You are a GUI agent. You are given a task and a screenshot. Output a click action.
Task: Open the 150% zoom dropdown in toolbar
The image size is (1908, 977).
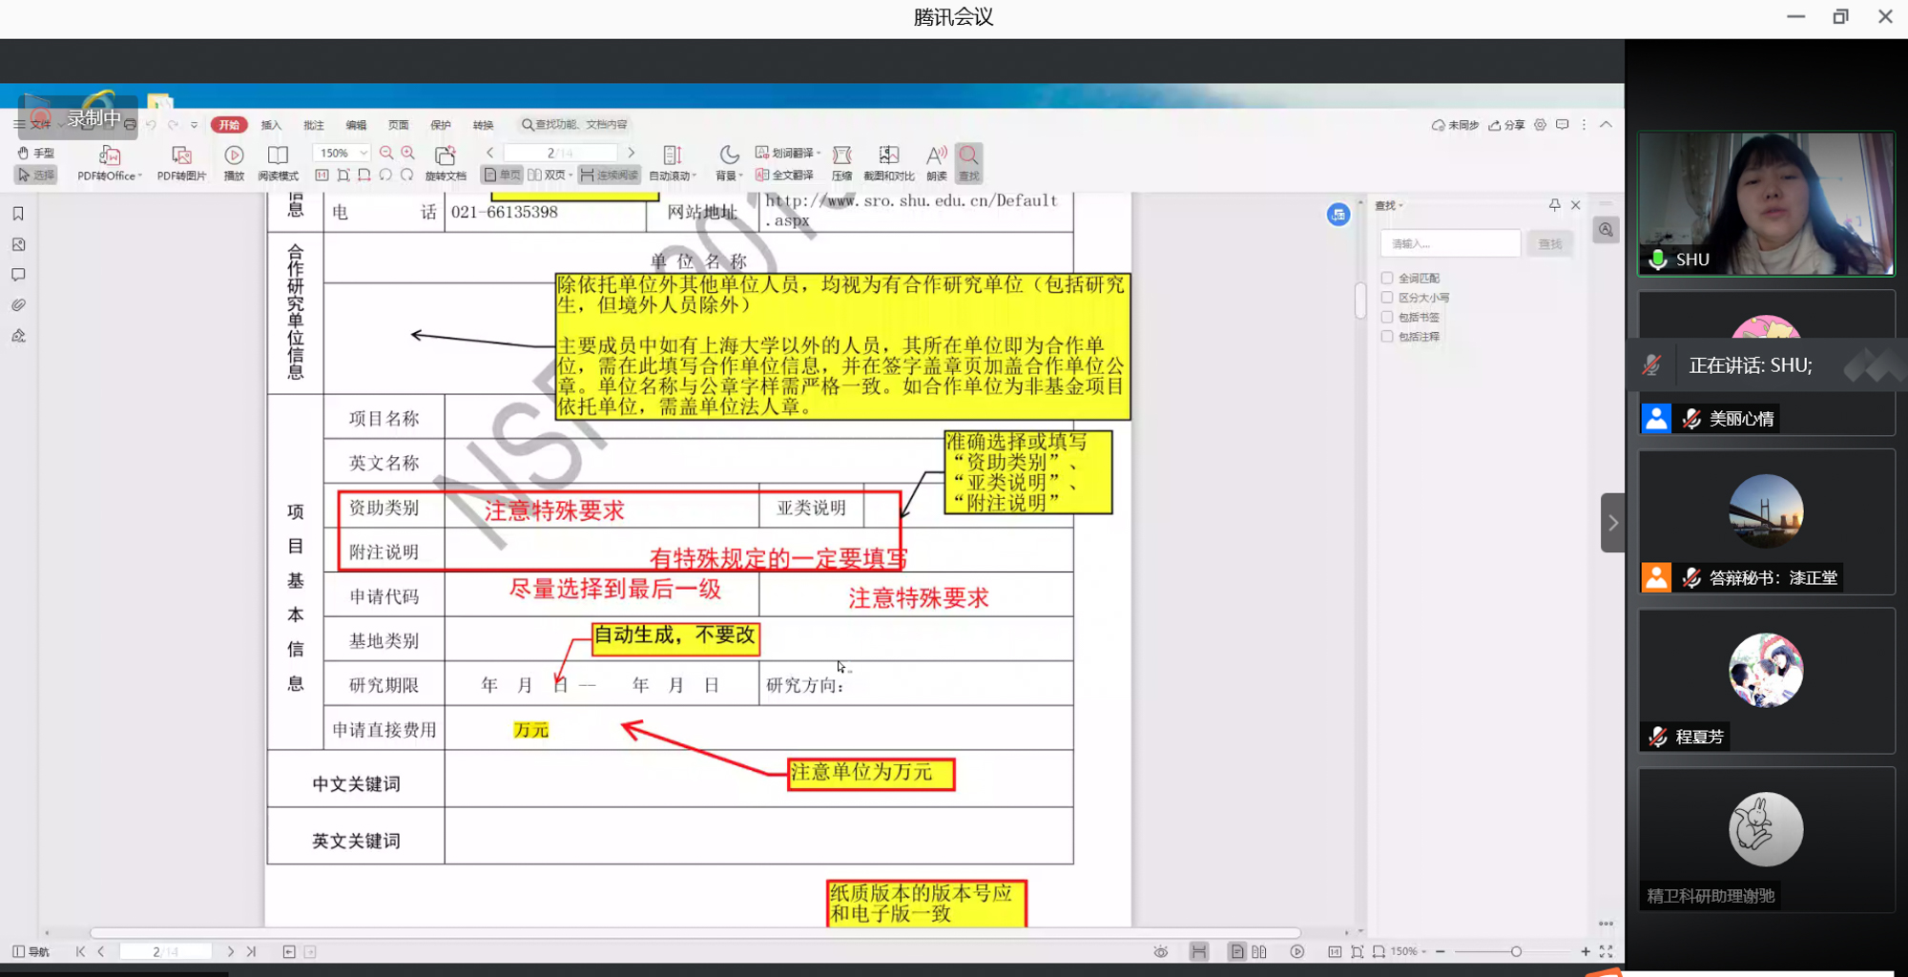(x=363, y=153)
